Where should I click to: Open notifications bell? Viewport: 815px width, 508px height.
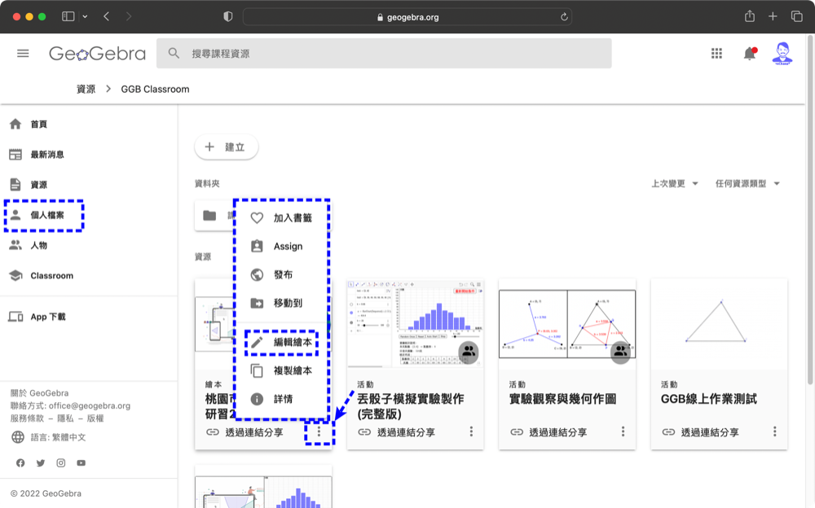[750, 54]
